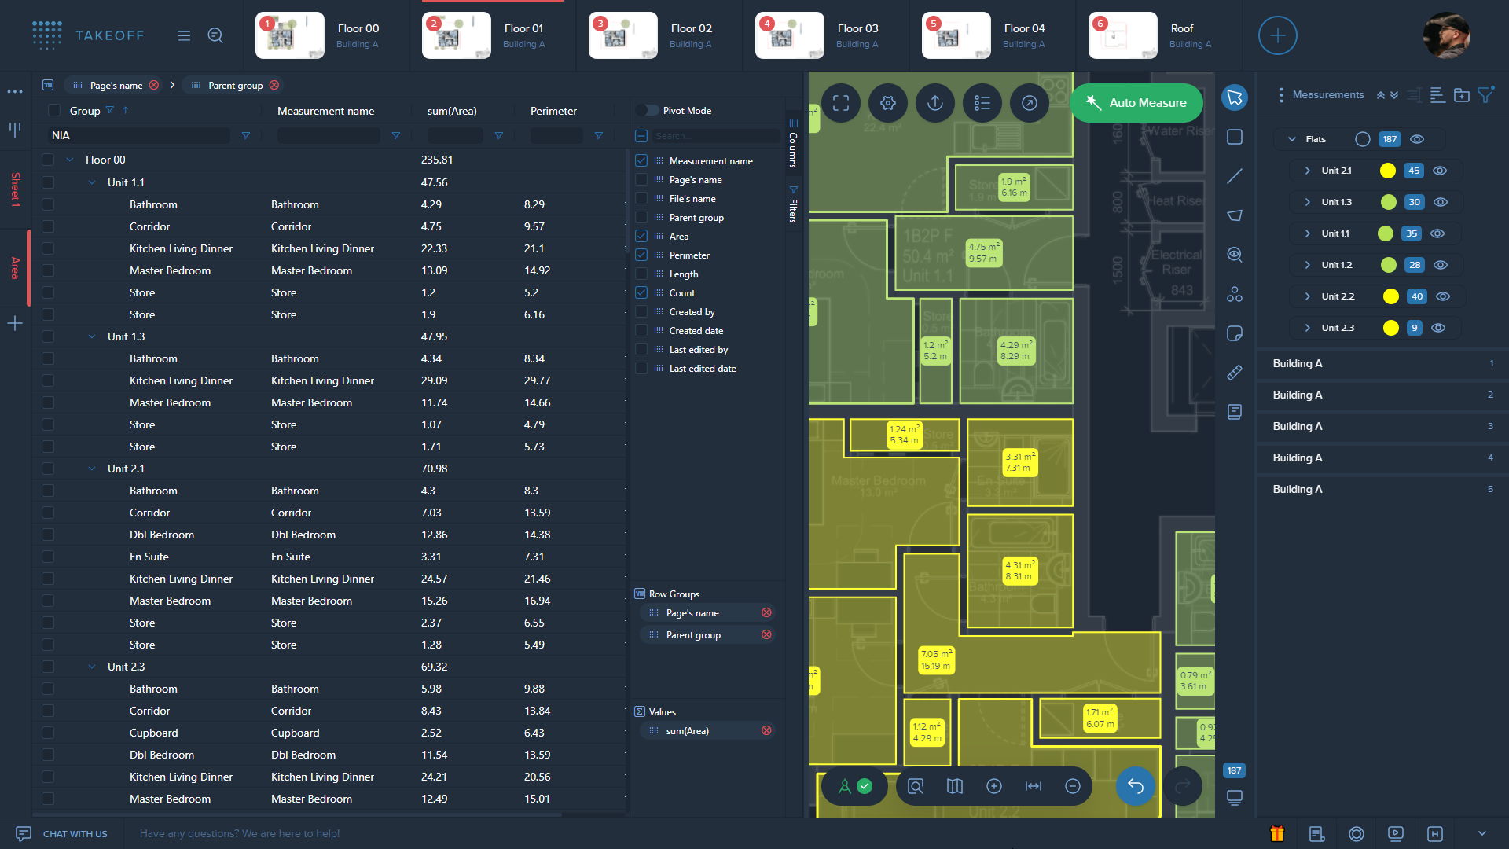Image resolution: width=1509 pixels, height=849 pixels.
Task: Toggle Pivot Mode switch
Action: [647, 111]
